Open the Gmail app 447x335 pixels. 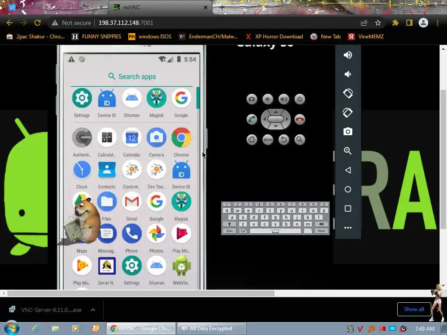pos(132,202)
